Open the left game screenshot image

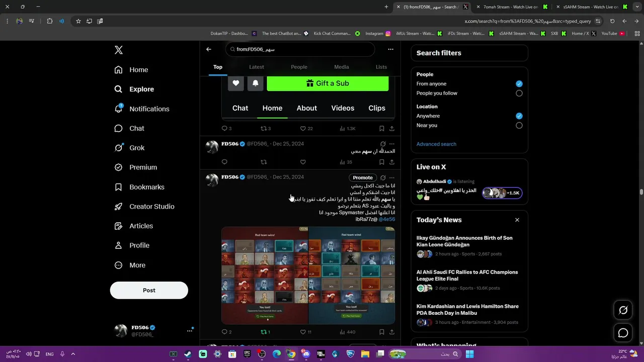pos(265,276)
